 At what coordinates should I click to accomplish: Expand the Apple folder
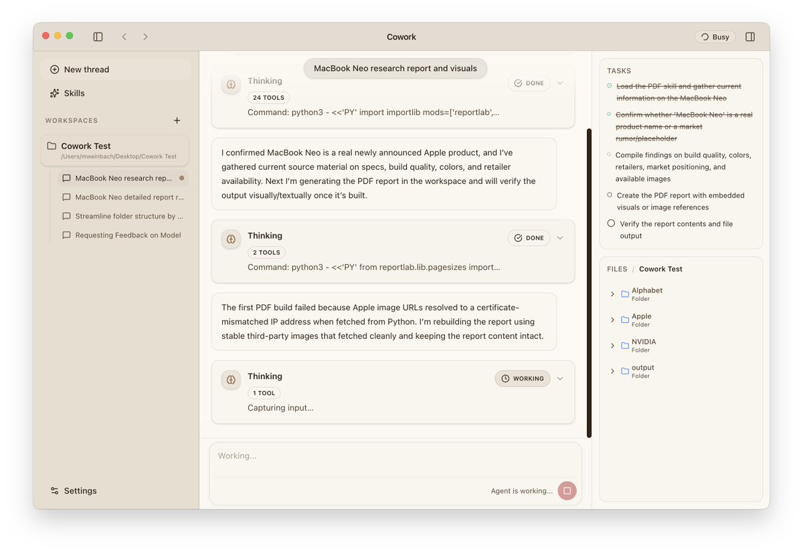coord(612,320)
